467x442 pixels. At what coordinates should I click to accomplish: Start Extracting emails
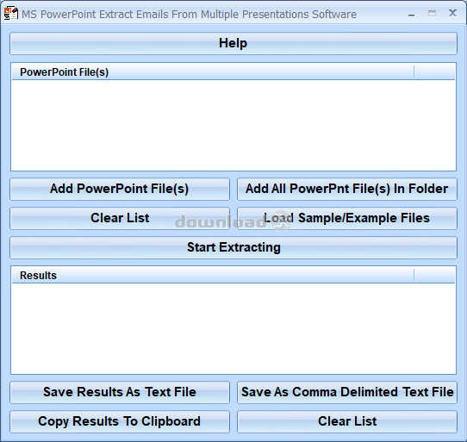click(x=233, y=247)
